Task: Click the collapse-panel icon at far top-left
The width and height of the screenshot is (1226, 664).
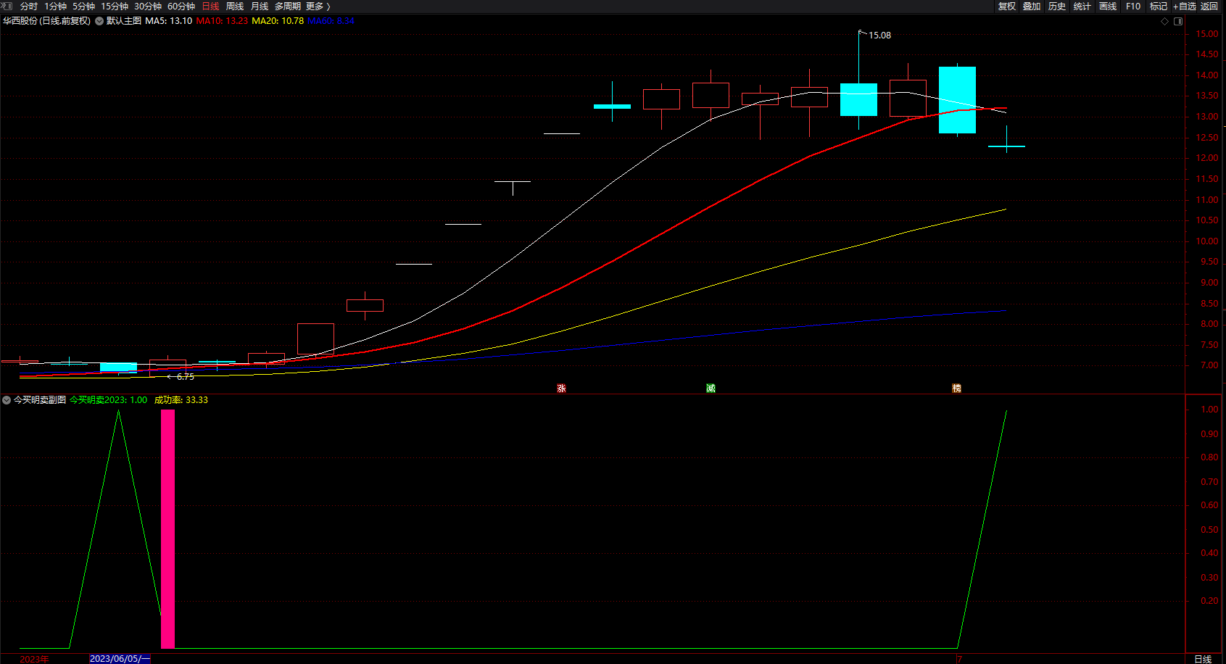Action: tap(7, 6)
